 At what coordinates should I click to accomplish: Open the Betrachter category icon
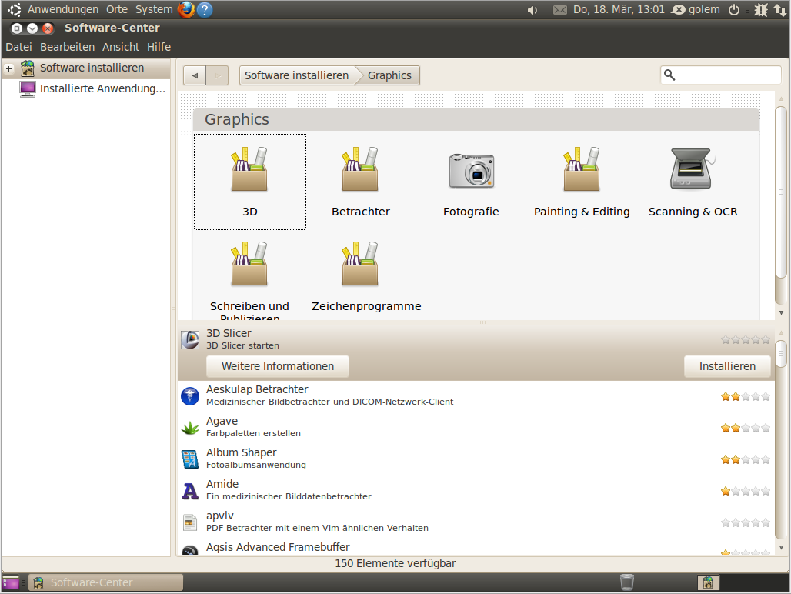(x=360, y=170)
